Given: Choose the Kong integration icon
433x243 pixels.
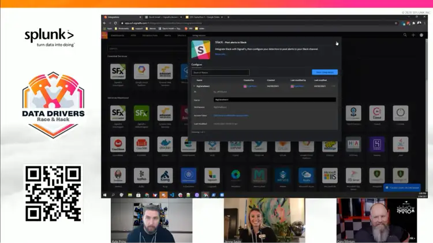Looking at the screenshot, I should tap(165, 175).
